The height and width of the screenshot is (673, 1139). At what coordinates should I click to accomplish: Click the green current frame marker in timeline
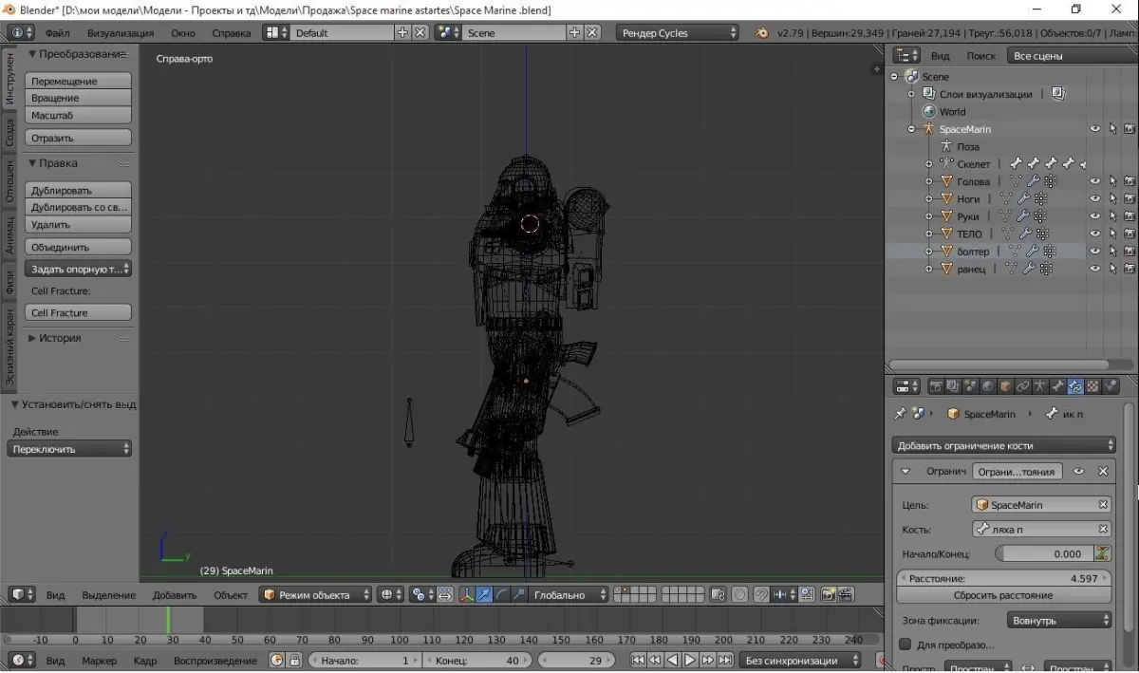tap(168, 620)
